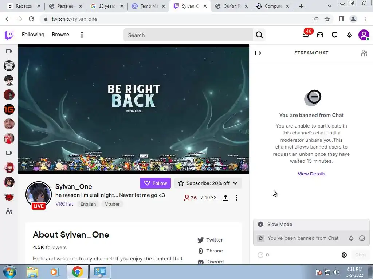Open a new browser tab with plus
This screenshot has height=279, width=373.
[301, 7]
